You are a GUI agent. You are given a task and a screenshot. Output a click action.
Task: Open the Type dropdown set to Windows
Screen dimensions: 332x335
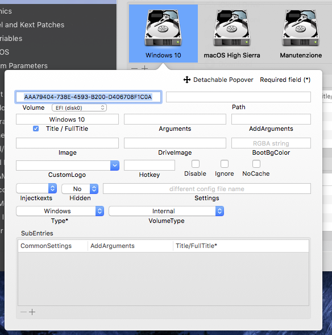tap(60, 211)
